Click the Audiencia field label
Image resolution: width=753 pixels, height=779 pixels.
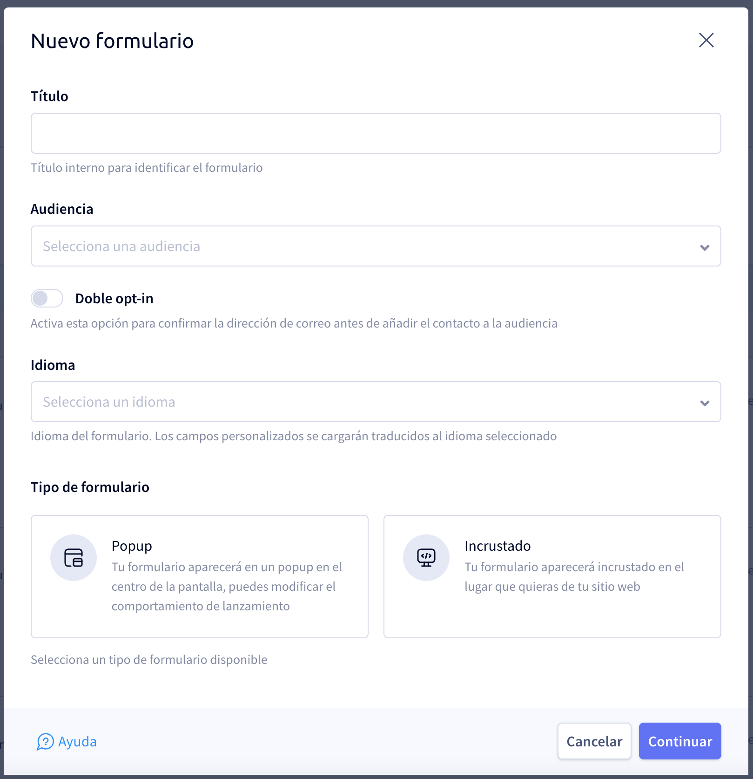tap(62, 209)
